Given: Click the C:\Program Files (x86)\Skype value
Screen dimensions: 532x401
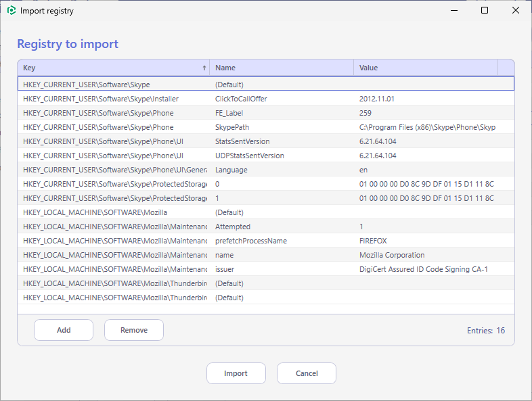Looking at the screenshot, I should [x=427, y=127].
